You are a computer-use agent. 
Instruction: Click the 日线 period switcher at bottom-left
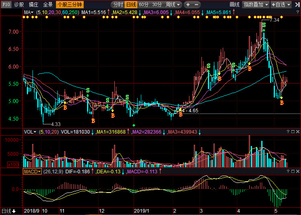[x=8, y=211]
